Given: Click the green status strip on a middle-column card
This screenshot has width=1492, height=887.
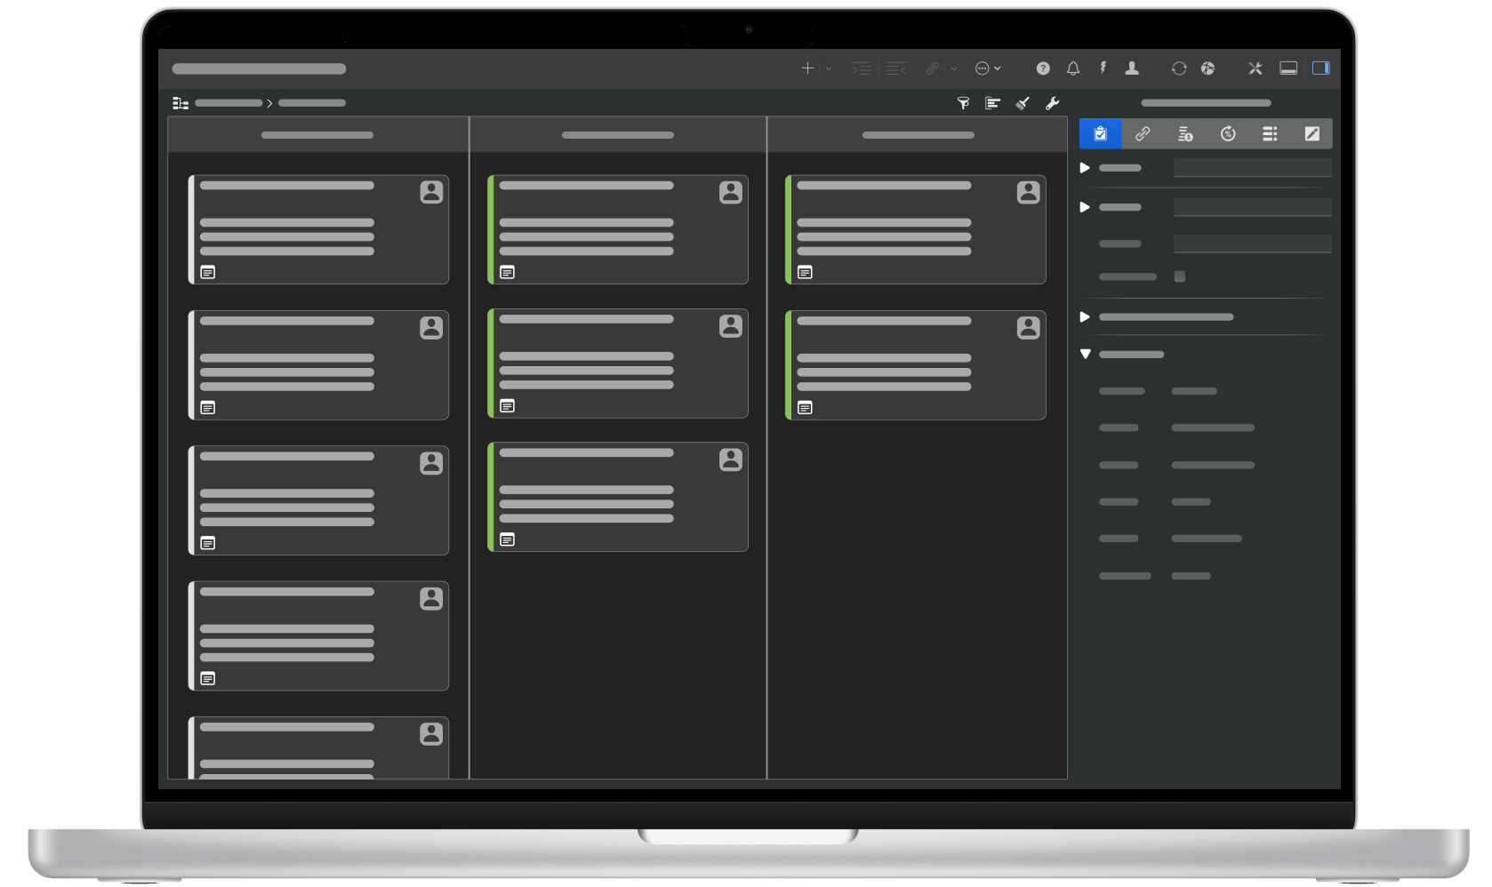Looking at the screenshot, I should tap(492, 229).
